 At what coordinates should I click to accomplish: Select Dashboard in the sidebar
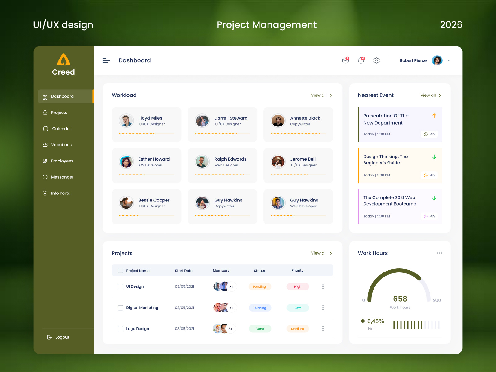pyautogui.click(x=62, y=96)
